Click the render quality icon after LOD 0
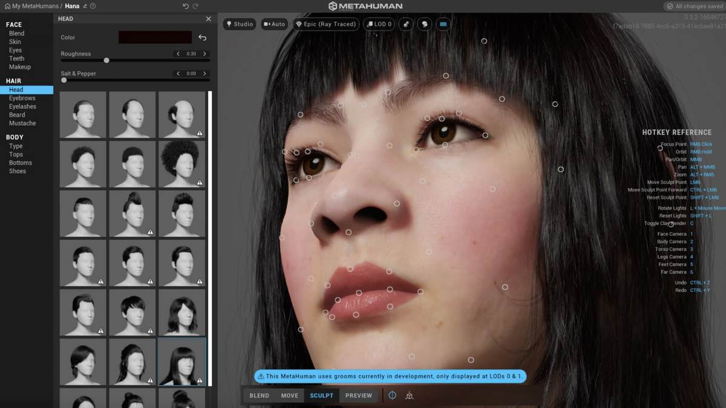The height and width of the screenshot is (408, 726). tap(407, 24)
